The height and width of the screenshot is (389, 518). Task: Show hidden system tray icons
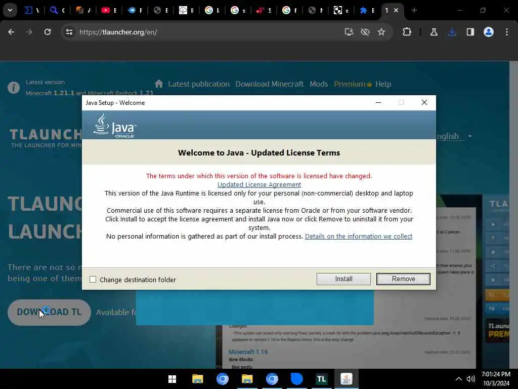click(x=458, y=379)
